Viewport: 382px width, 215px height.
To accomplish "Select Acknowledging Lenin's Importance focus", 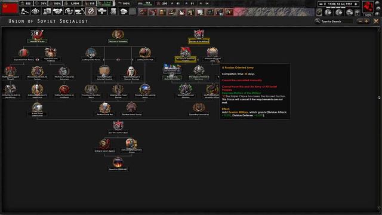I will [x=37, y=91].
